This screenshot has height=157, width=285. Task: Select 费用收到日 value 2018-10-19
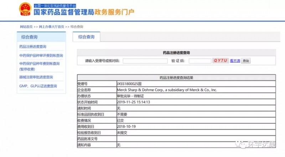(126, 126)
